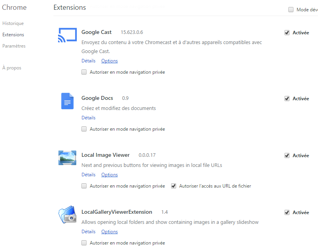Viewport: 318px width, 250px height.
Task: Uncheck file URL access for Local Image Viewer
Action: tap(173, 186)
